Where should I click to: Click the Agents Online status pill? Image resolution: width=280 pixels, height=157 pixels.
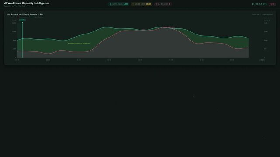click(x=118, y=4)
